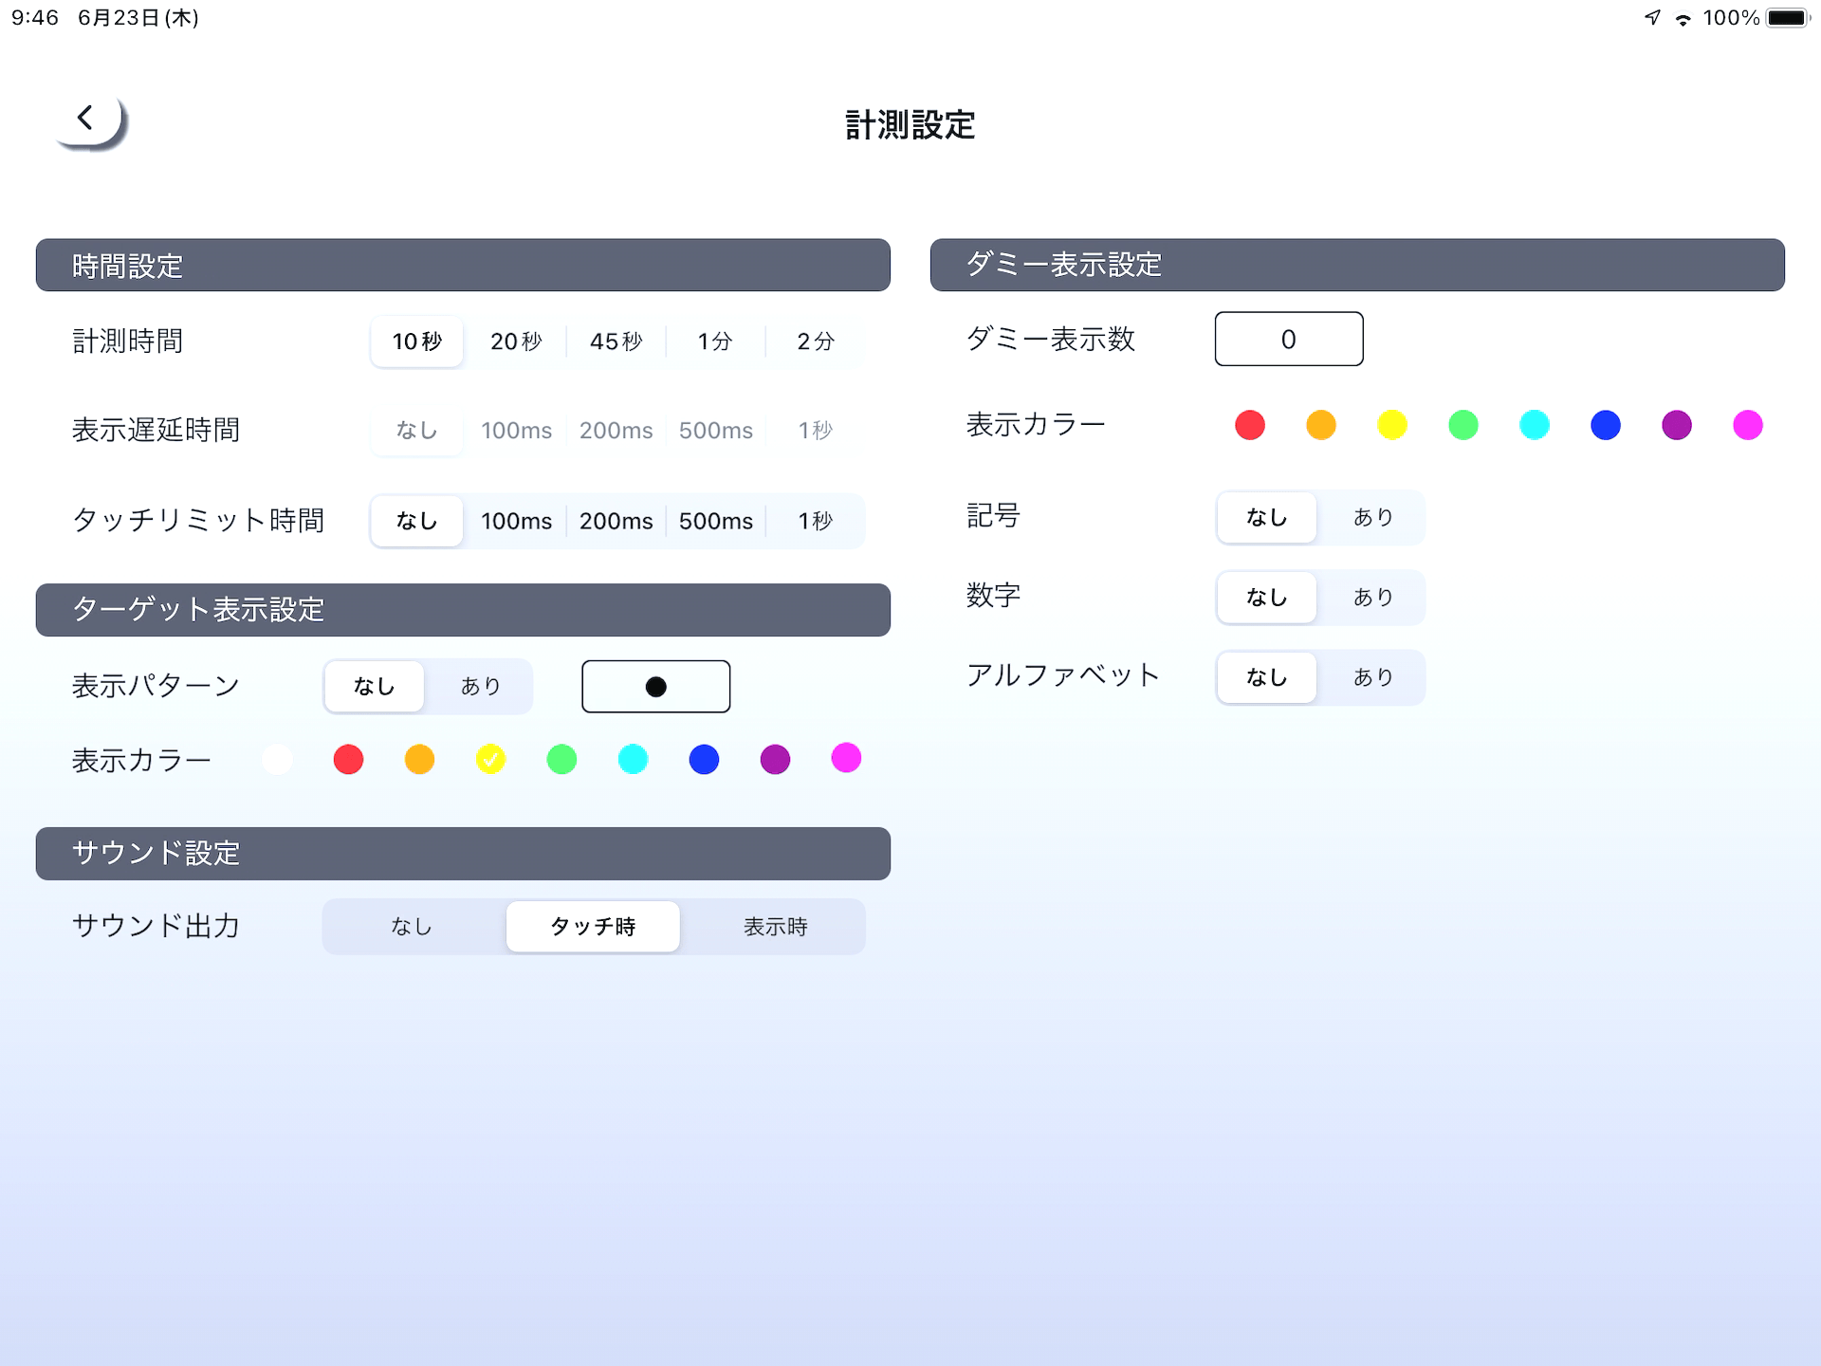
Task: Turn on 記号 by choosing あり
Action: click(x=1372, y=517)
